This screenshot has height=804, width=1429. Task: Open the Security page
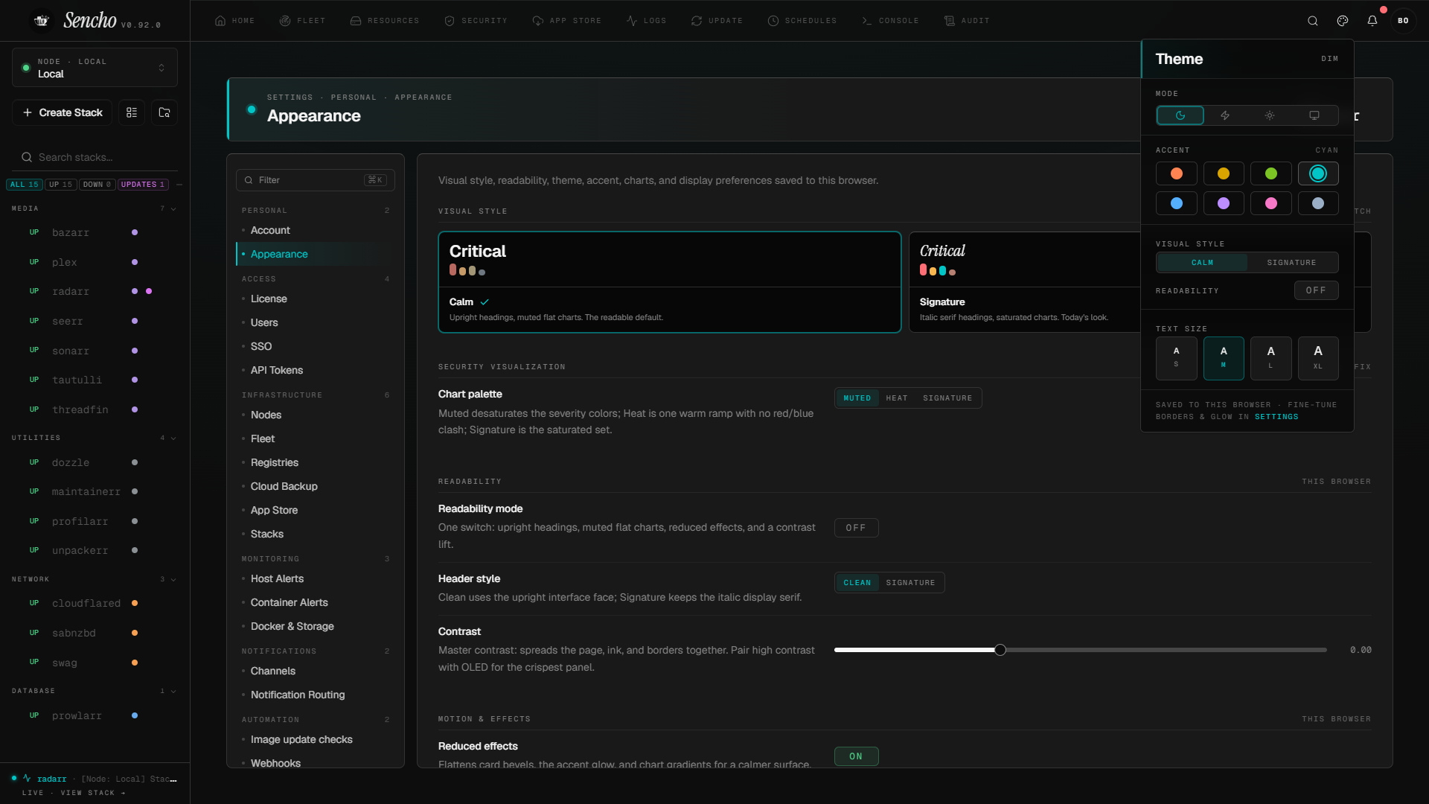[476, 21]
